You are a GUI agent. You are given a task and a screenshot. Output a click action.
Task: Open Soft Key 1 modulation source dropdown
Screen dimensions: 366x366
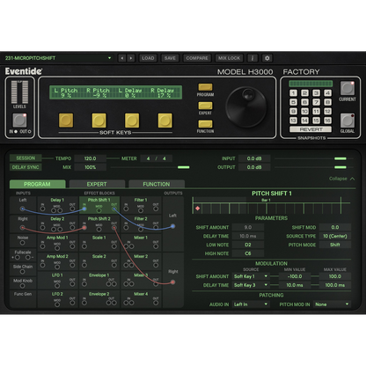pyautogui.click(x=251, y=276)
